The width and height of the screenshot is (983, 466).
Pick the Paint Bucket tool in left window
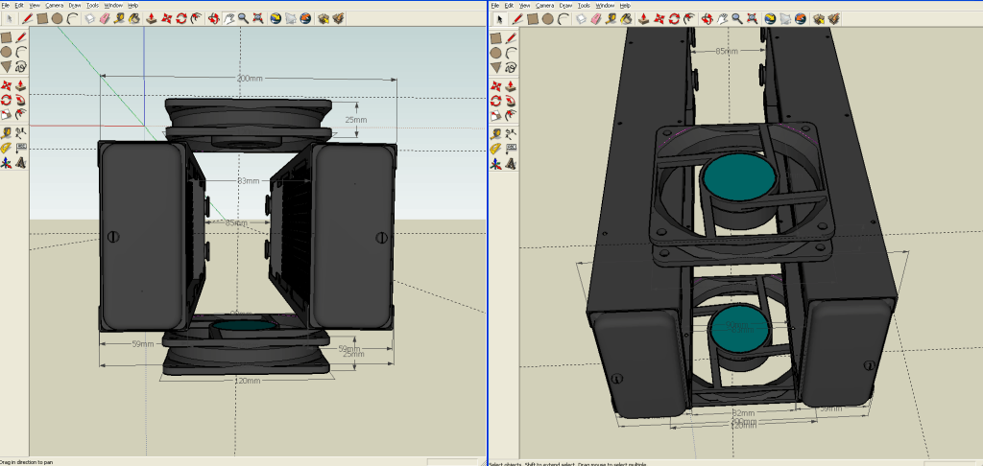tap(134, 18)
